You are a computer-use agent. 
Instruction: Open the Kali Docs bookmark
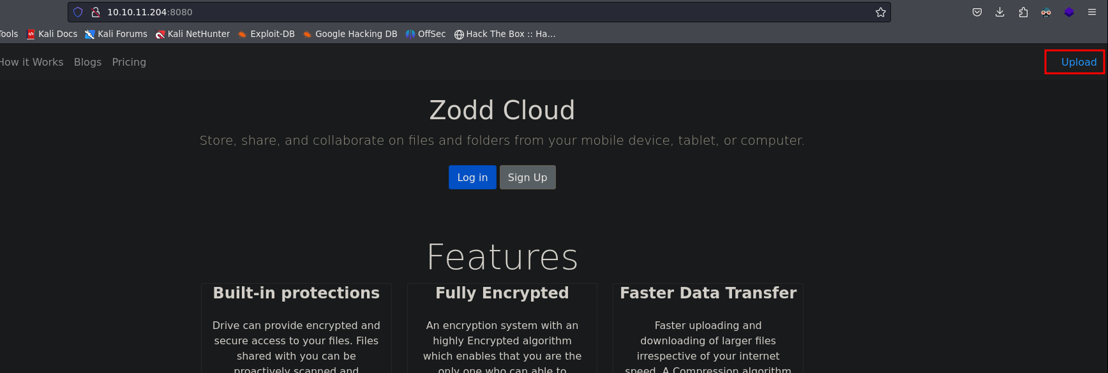[52, 34]
